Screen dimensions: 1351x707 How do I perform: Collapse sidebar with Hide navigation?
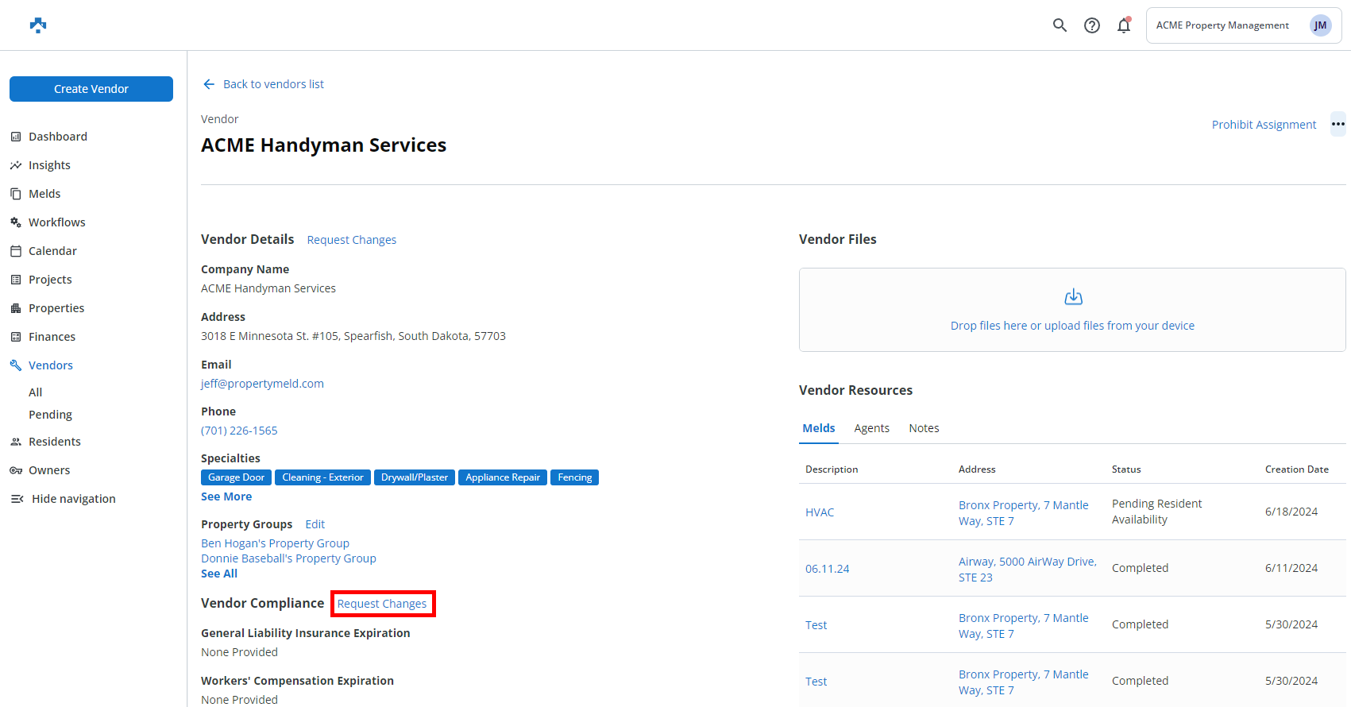pos(73,499)
